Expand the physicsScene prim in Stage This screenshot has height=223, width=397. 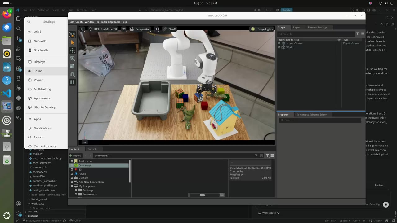click(x=279, y=43)
